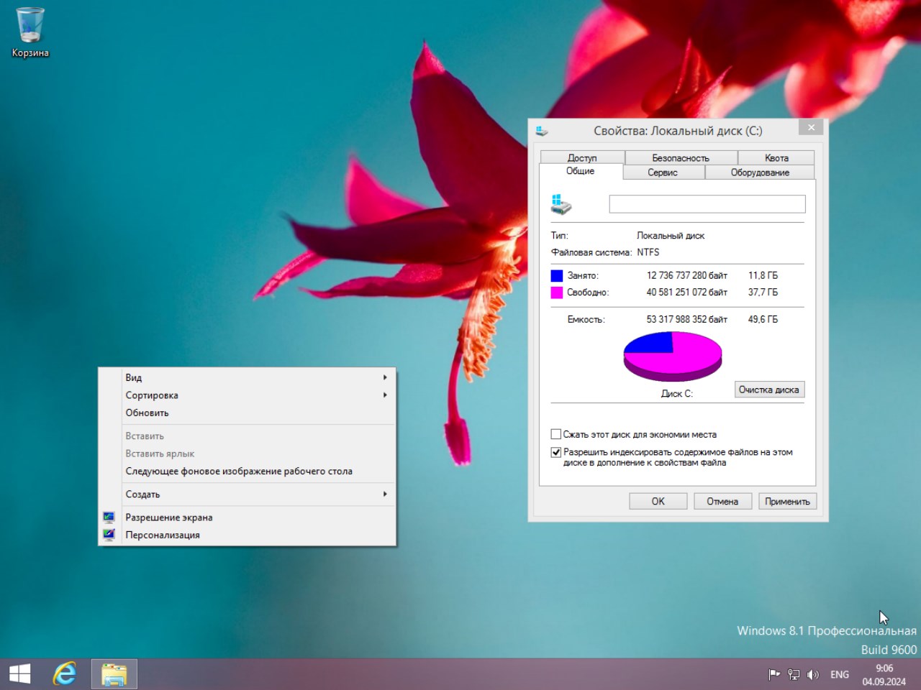Screen dimensions: 921x690
Task: Switch to the Доступ tab
Action: pyautogui.click(x=582, y=157)
